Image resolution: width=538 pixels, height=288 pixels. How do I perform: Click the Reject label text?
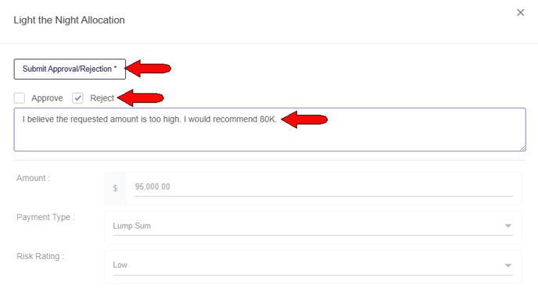point(102,98)
